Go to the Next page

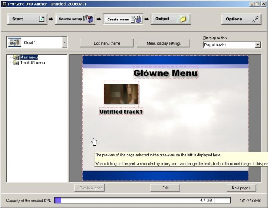tap(241, 188)
